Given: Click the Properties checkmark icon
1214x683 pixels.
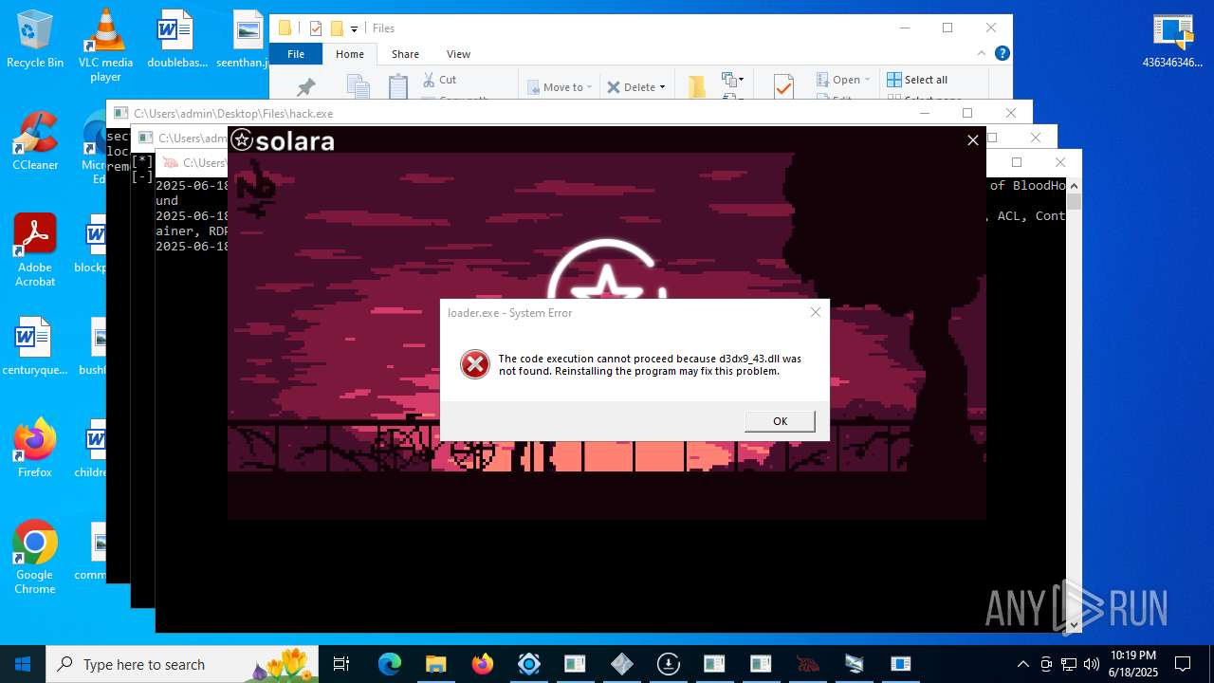Looking at the screenshot, I should [x=783, y=87].
